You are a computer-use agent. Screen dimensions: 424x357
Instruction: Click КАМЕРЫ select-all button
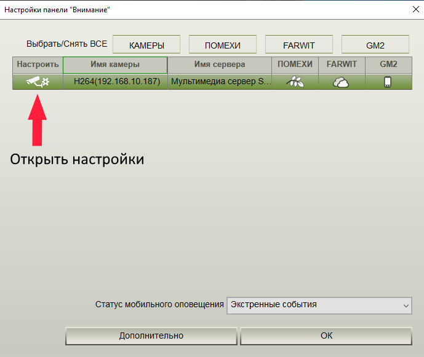coord(146,44)
